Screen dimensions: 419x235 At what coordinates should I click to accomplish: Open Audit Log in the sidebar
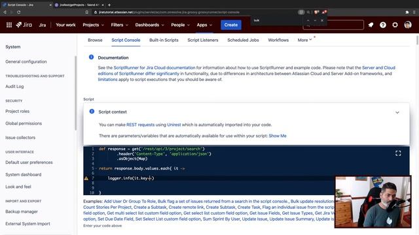click(14, 86)
